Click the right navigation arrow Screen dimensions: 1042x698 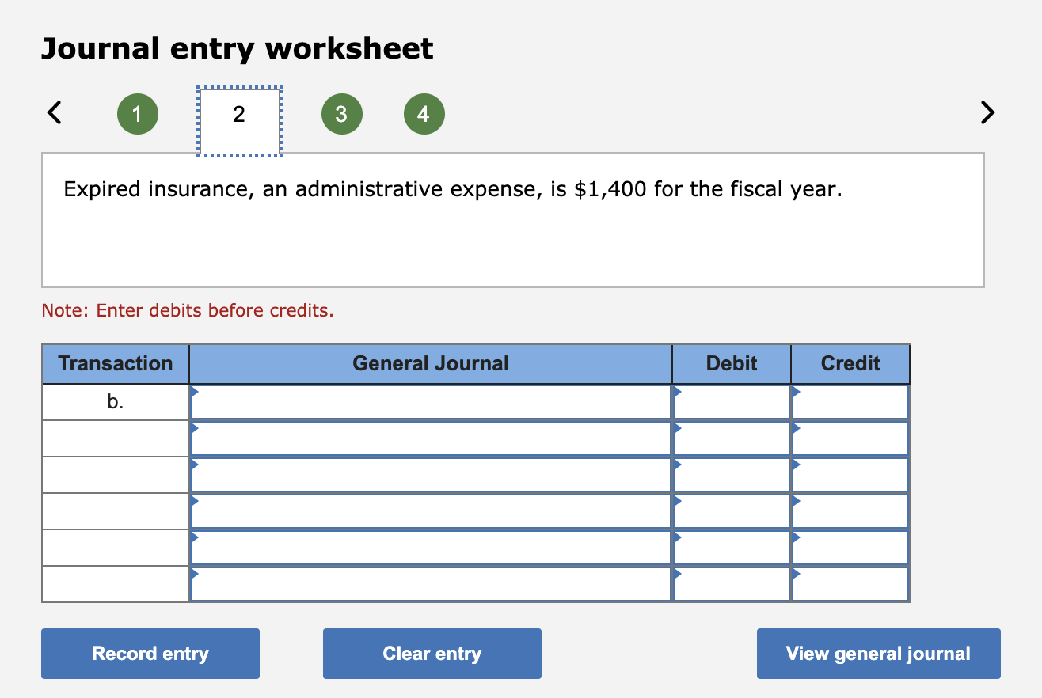click(987, 112)
